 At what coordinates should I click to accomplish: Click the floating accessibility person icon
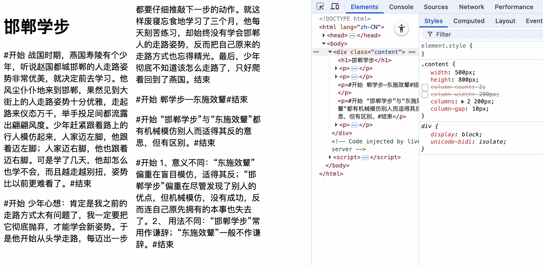tap(402, 29)
